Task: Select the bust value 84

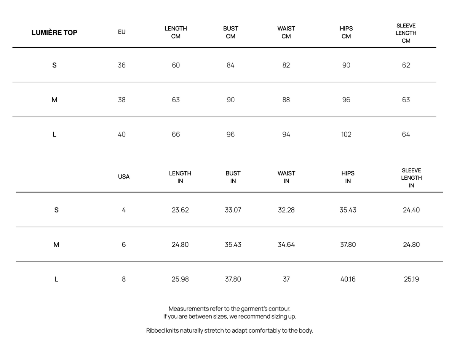Action: (230, 65)
